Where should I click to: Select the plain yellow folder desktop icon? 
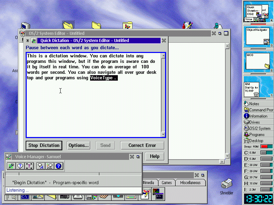[96, 25]
